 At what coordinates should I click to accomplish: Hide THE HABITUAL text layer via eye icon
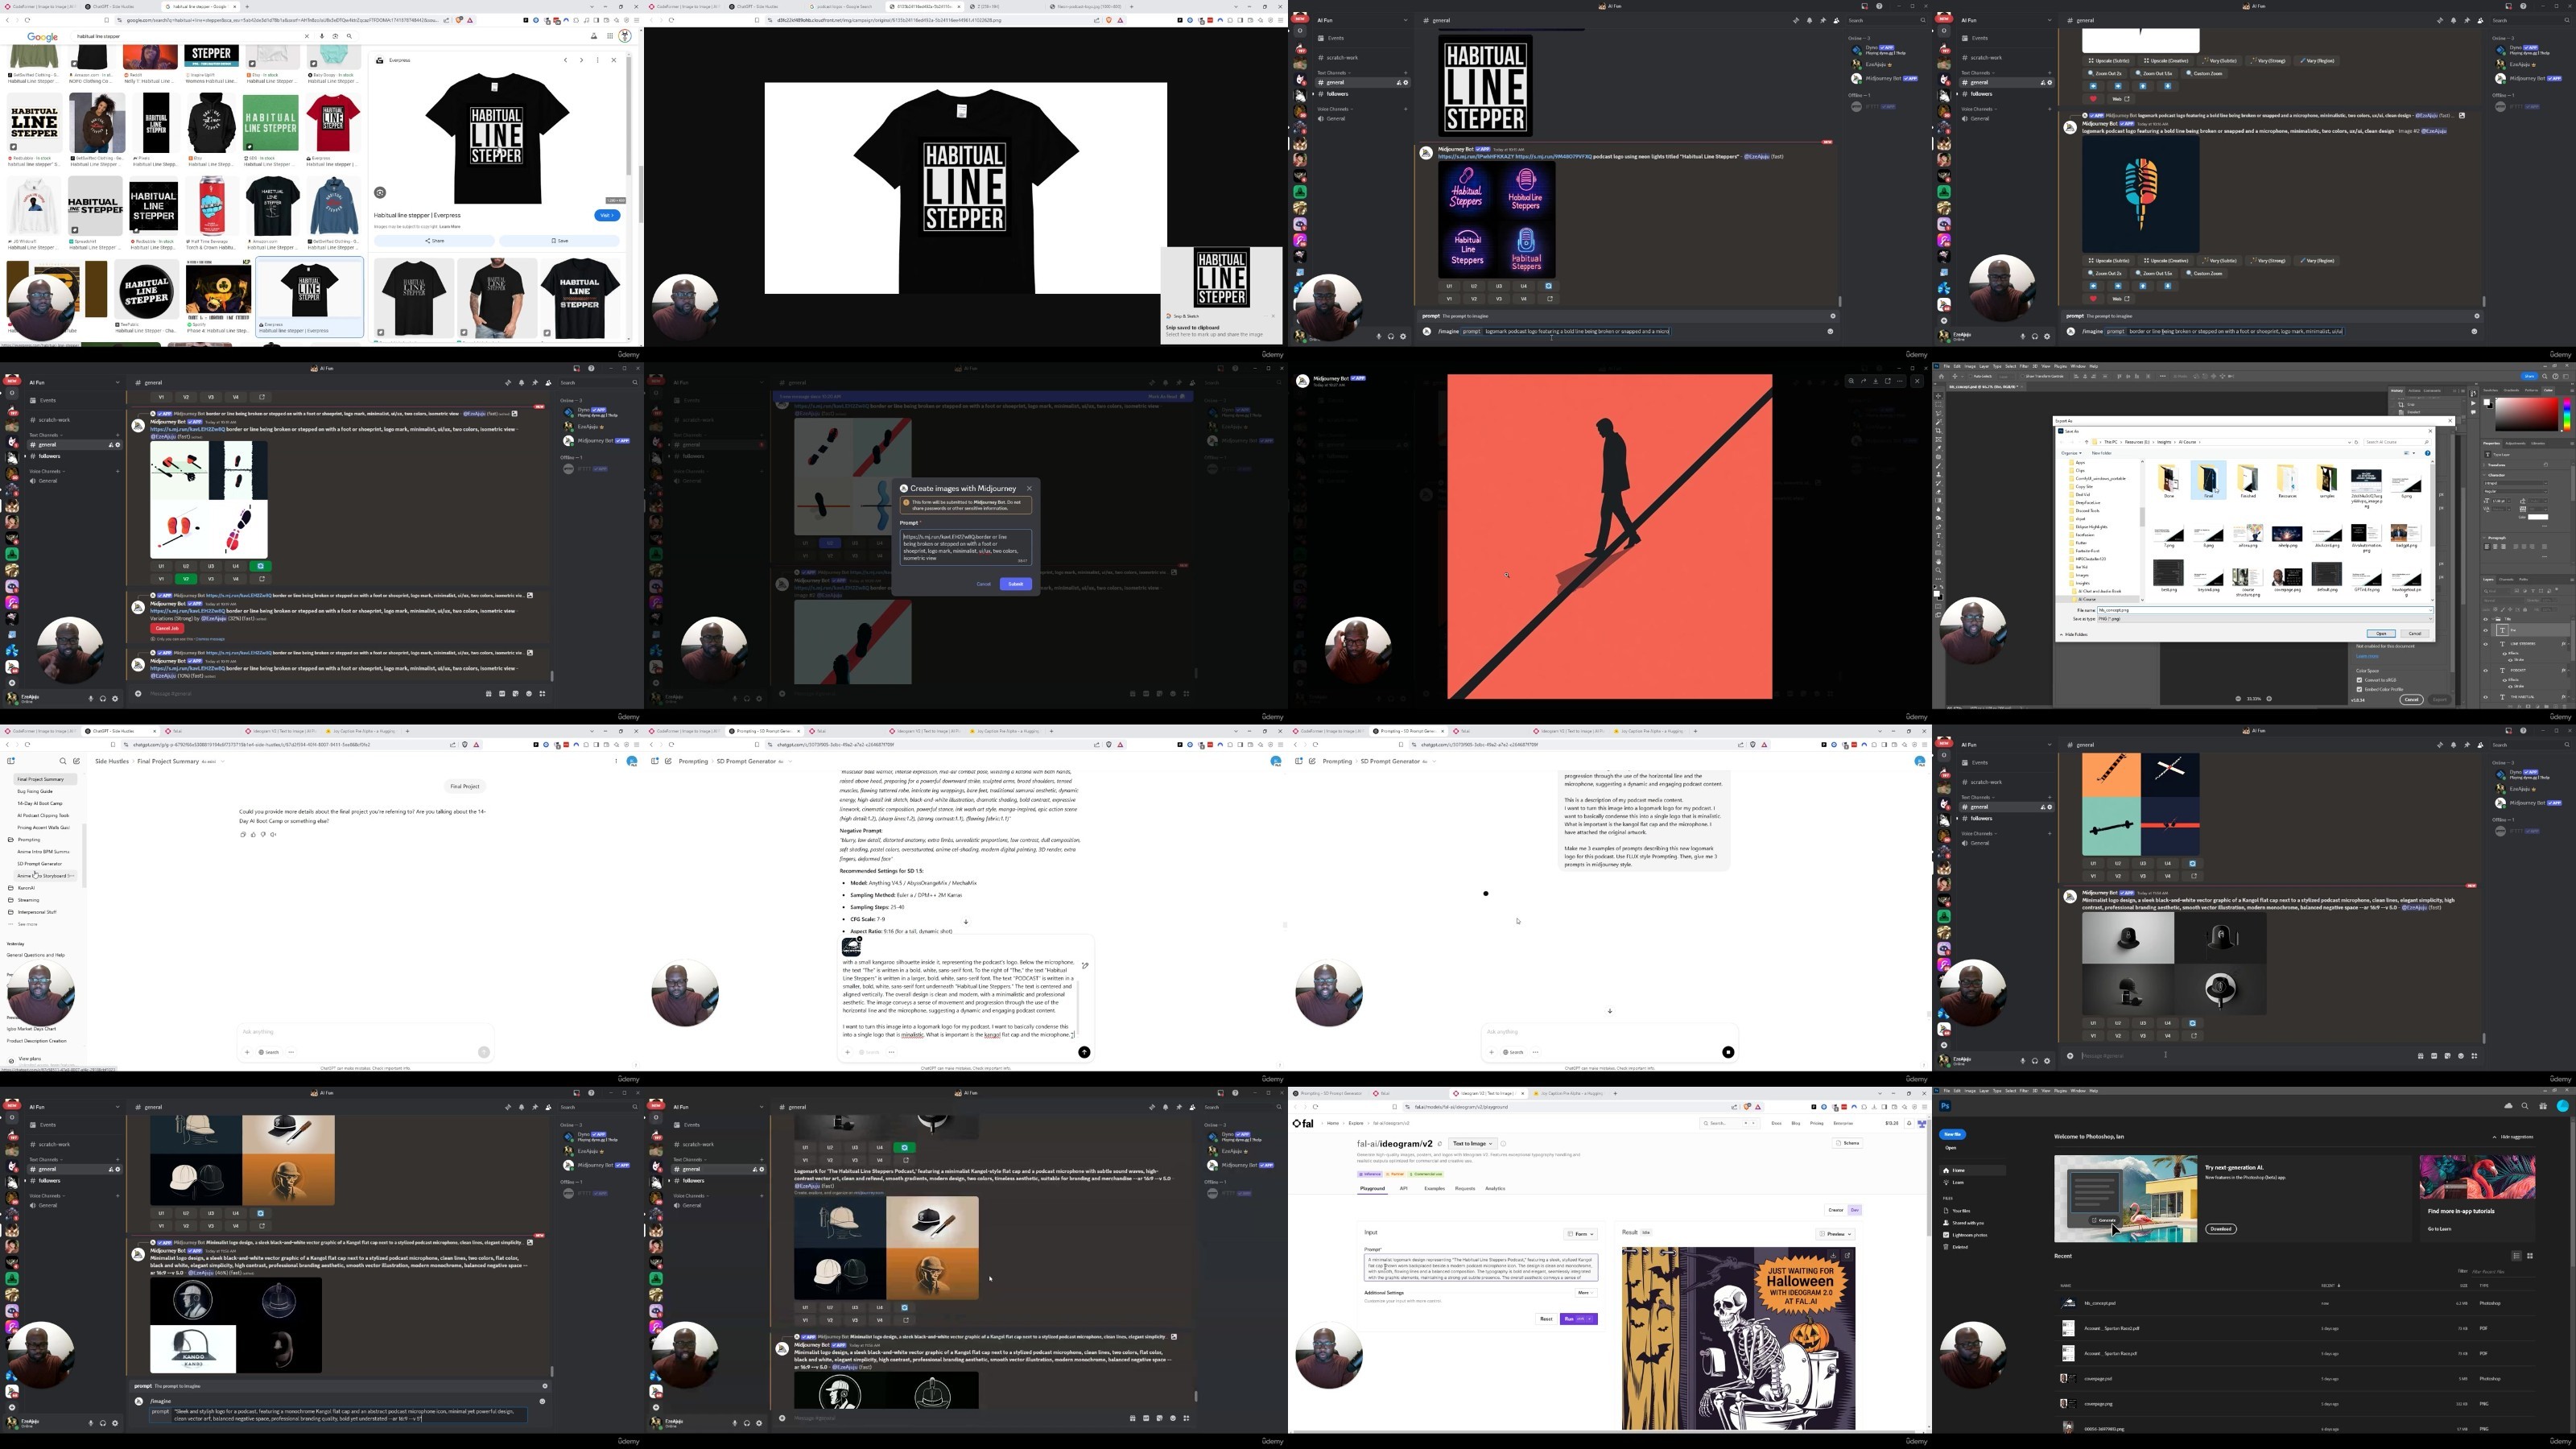pyautogui.click(x=2486, y=697)
